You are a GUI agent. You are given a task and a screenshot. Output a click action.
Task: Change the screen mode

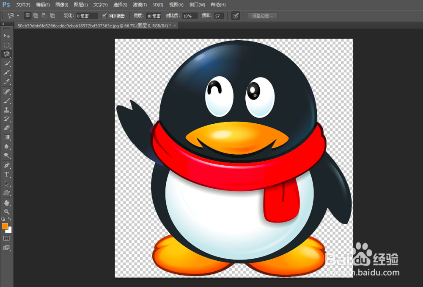click(6, 248)
